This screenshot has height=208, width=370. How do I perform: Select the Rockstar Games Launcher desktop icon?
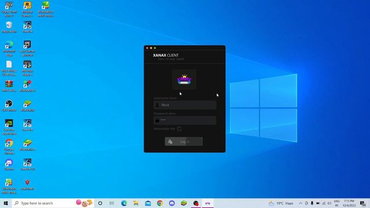[x=27, y=9]
